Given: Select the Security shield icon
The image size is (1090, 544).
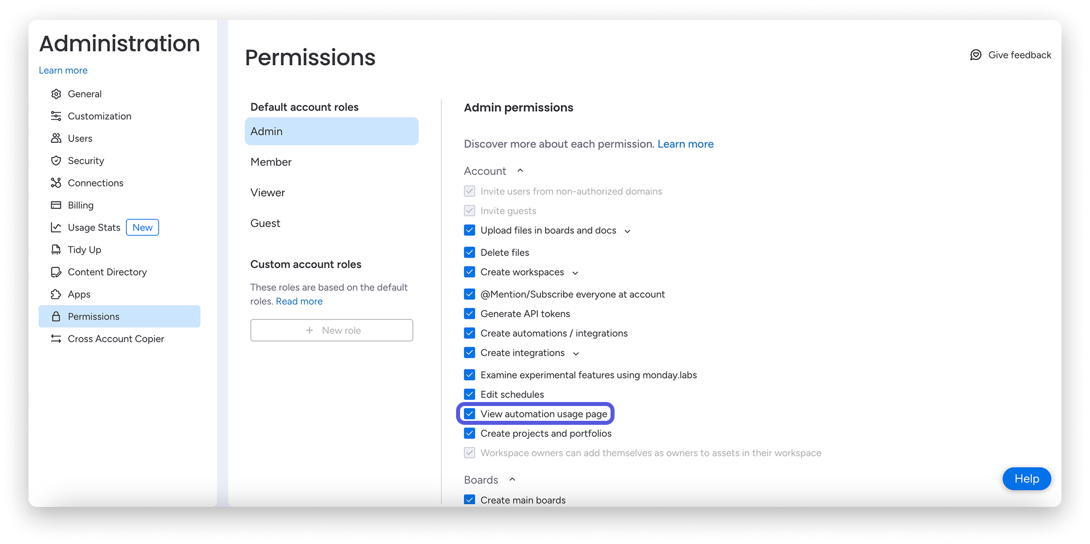Looking at the screenshot, I should (56, 161).
